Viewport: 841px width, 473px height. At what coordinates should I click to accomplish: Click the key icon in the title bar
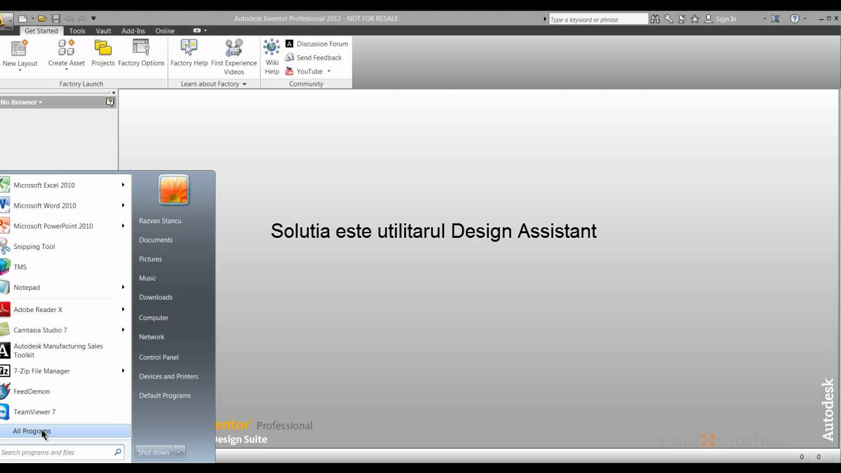point(668,19)
